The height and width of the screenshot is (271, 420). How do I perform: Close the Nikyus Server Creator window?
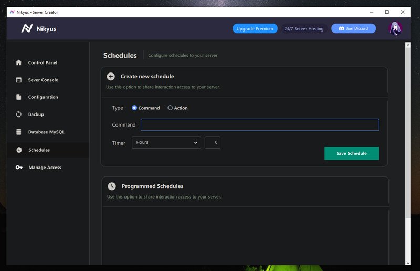click(403, 12)
